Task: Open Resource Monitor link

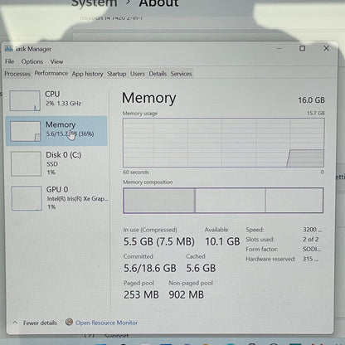Action: pos(107,323)
